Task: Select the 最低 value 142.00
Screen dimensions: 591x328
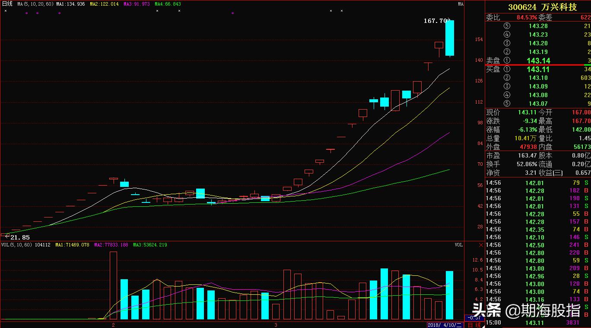Action: [581, 130]
